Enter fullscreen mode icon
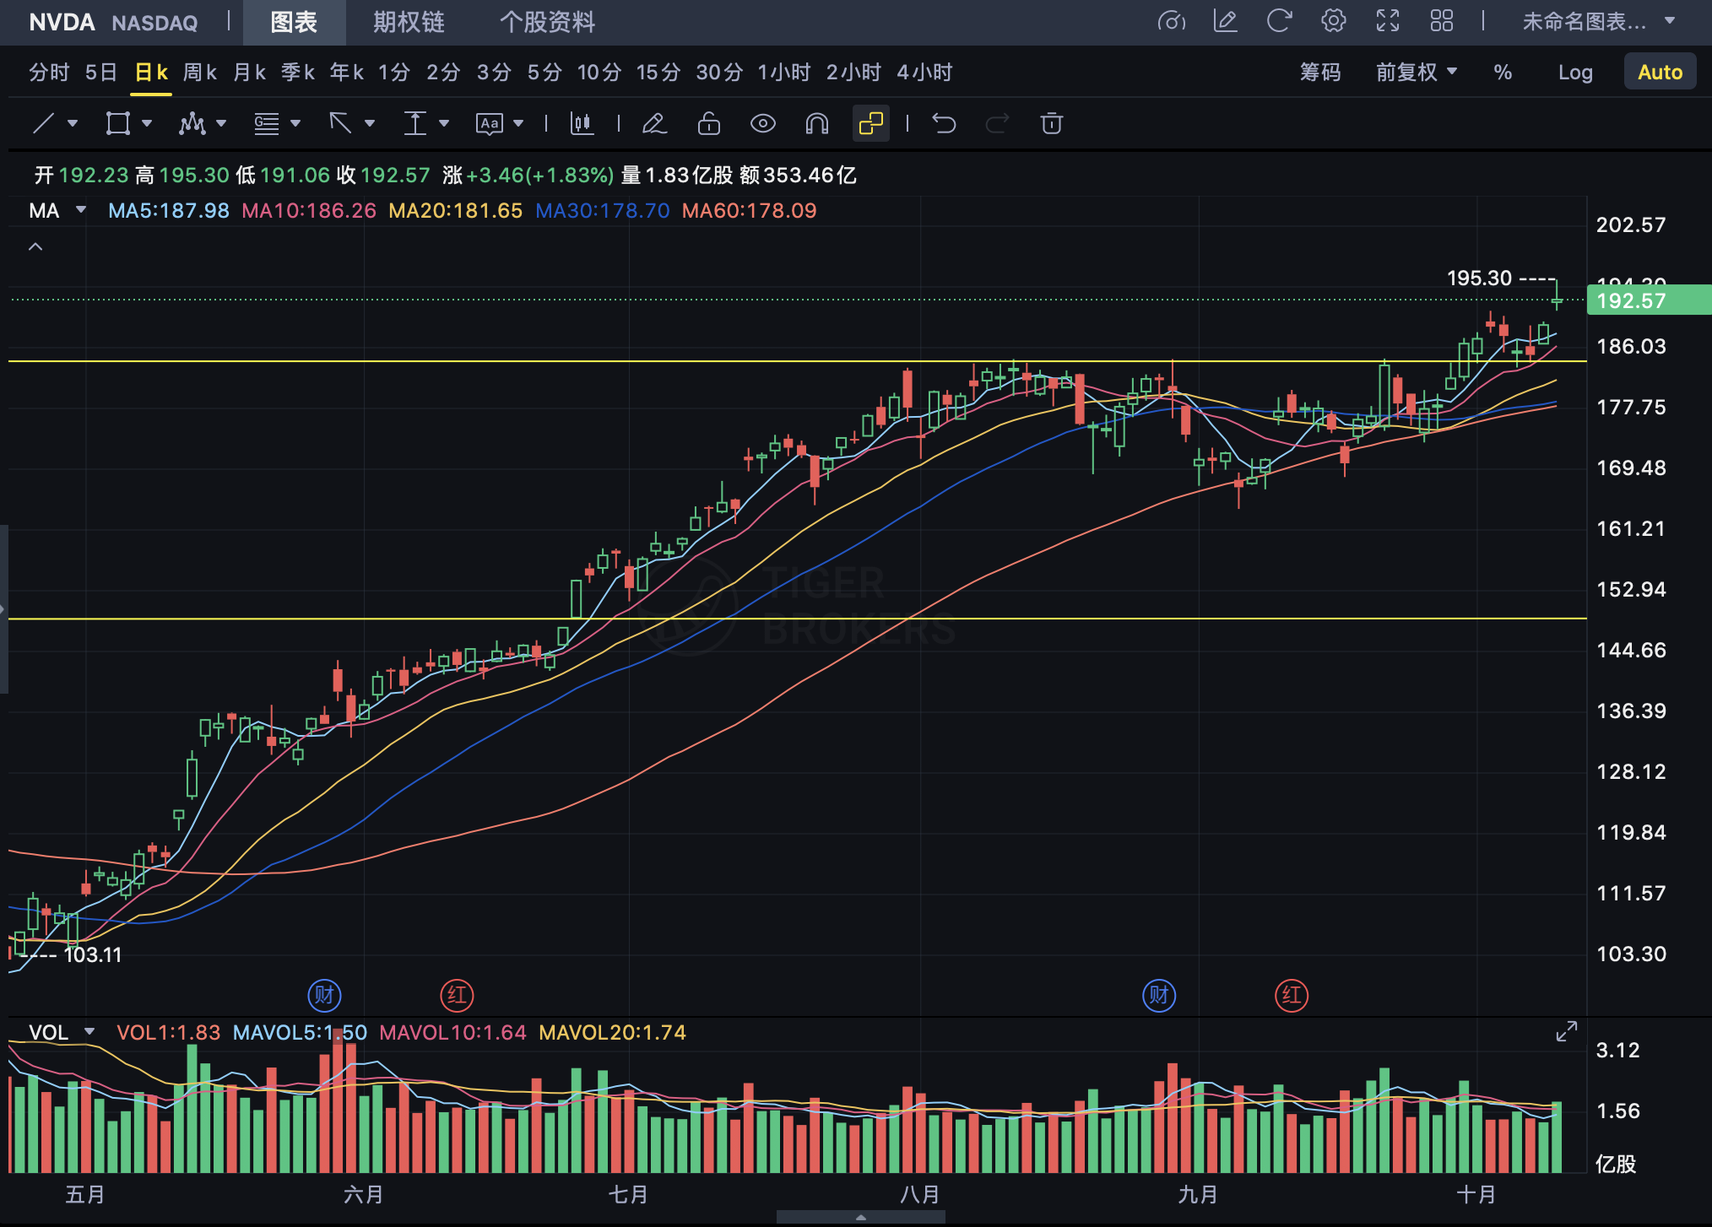The image size is (1712, 1227). pos(1387,21)
